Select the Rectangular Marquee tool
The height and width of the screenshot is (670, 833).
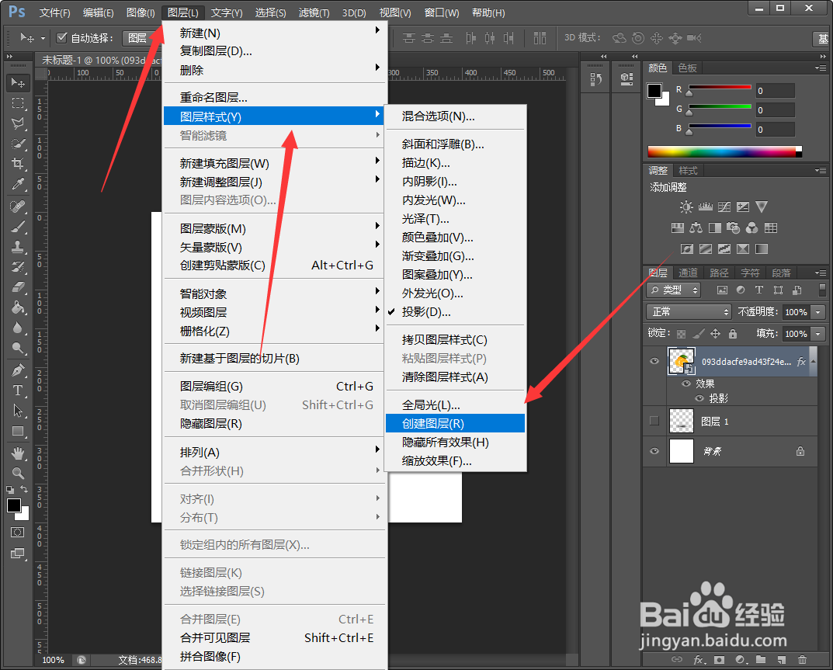pyautogui.click(x=18, y=103)
